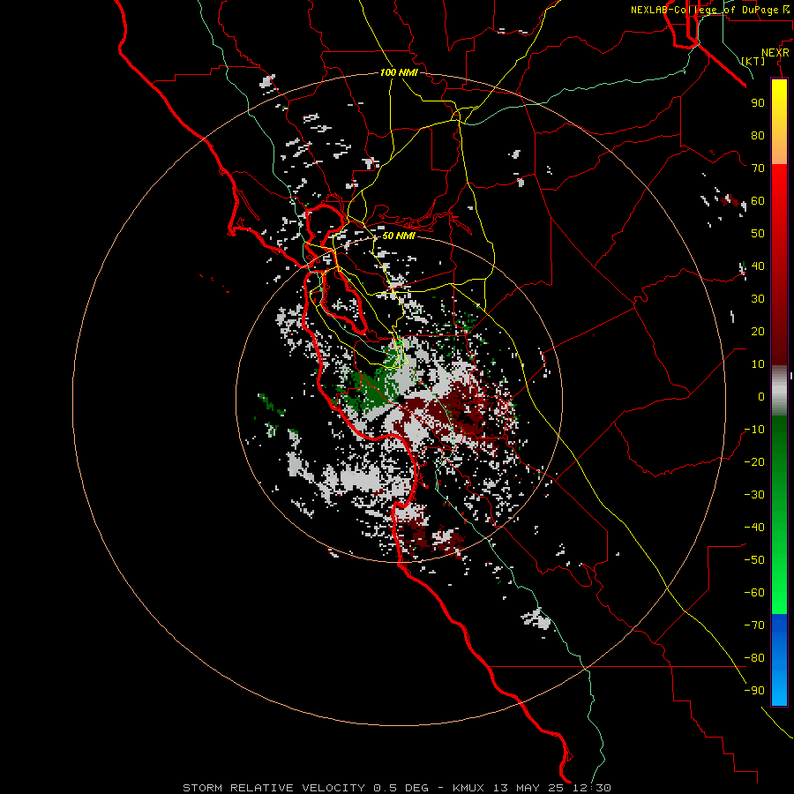Image resolution: width=794 pixels, height=794 pixels.
Task: Click the -30 scale value
Action: click(754, 495)
